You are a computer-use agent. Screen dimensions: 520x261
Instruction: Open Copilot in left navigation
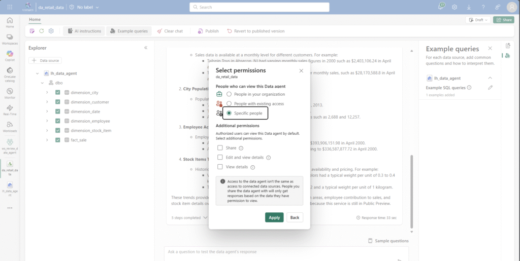[10, 56]
